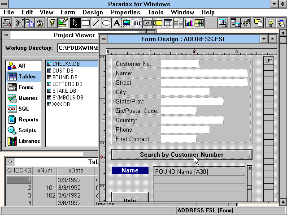
Task: Select the Box drawing tool
Action: 86,23
